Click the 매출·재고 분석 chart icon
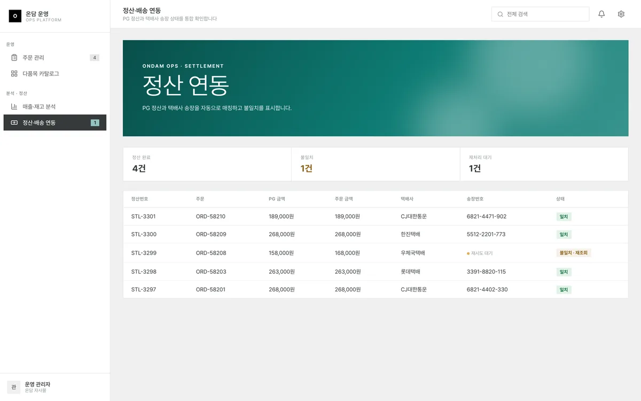The image size is (641, 401). (x=14, y=106)
